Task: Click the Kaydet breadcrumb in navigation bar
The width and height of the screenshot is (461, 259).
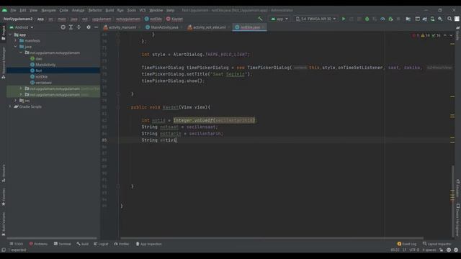Action: 174,19
